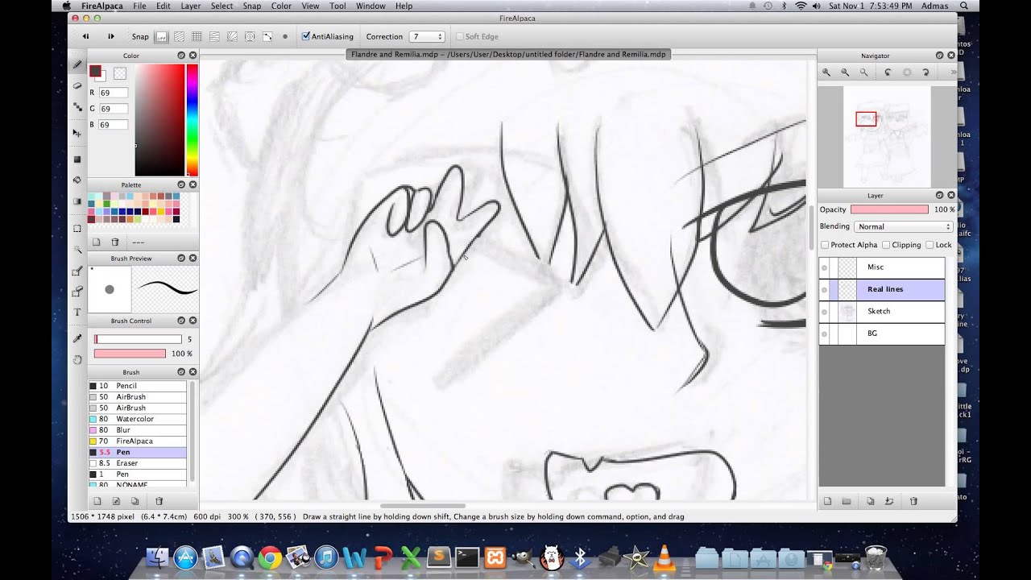Click transparent color swatch
This screenshot has width=1031, height=580.
[120, 73]
